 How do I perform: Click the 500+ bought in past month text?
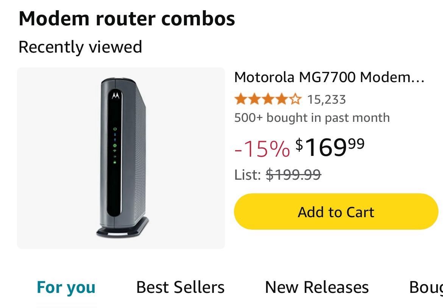click(312, 118)
